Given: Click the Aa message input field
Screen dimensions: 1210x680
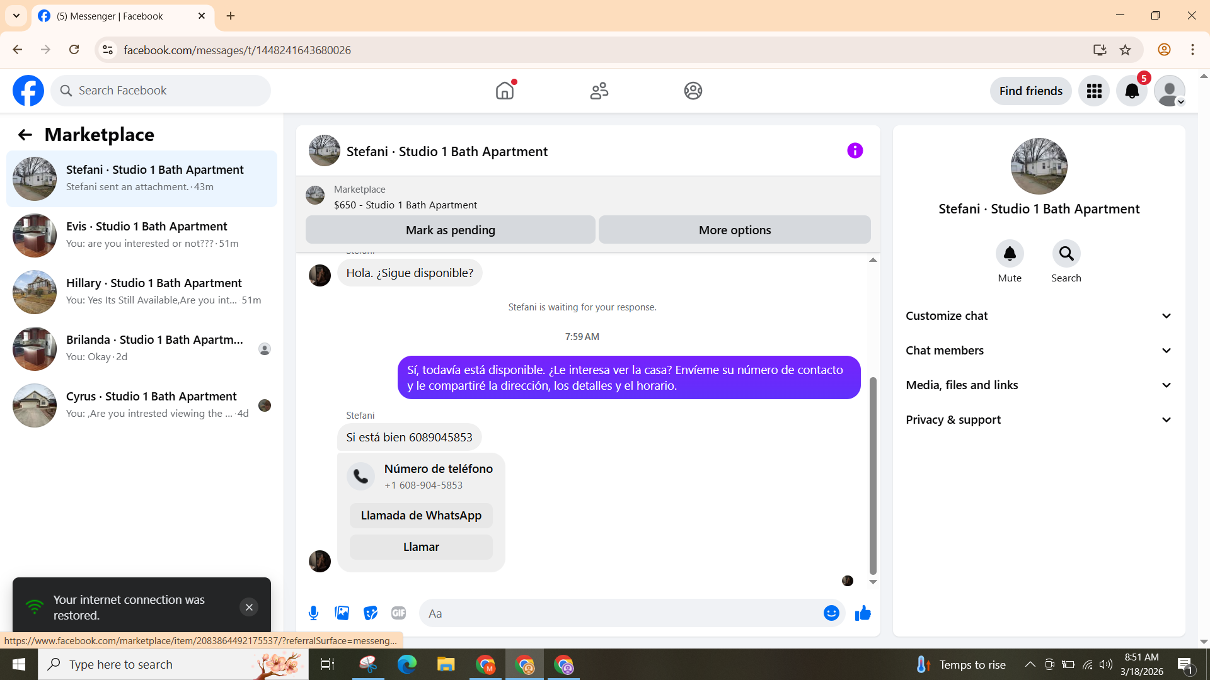Looking at the screenshot, I should [x=621, y=613].
